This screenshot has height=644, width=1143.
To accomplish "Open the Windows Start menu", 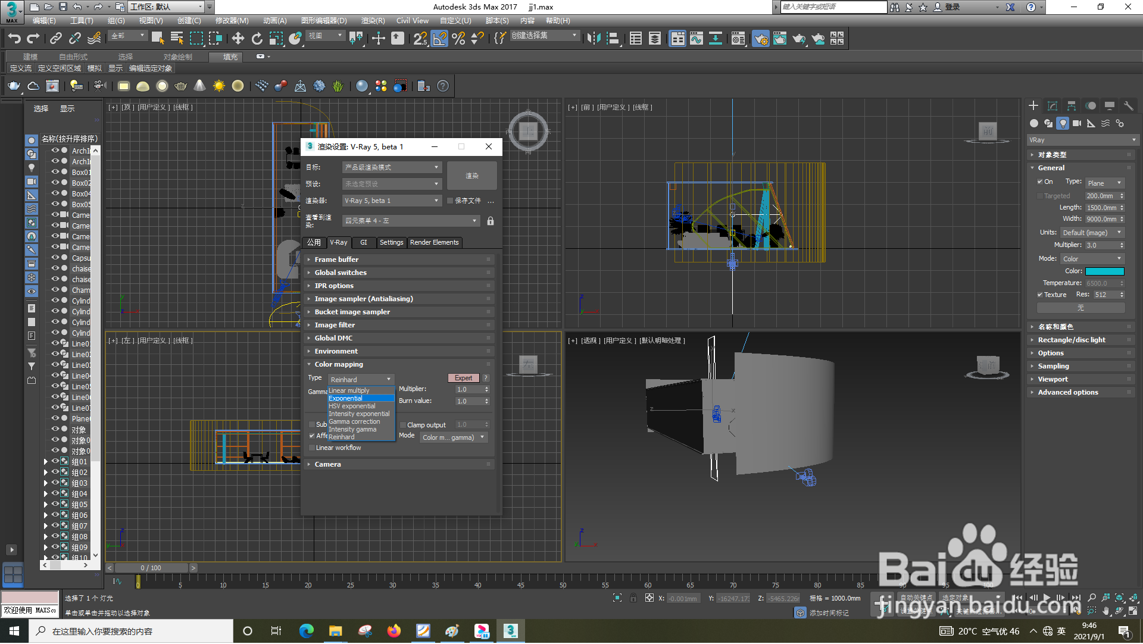I will click(14, 632).
